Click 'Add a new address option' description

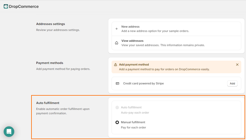pyautogui.click(x=155, y=31)
